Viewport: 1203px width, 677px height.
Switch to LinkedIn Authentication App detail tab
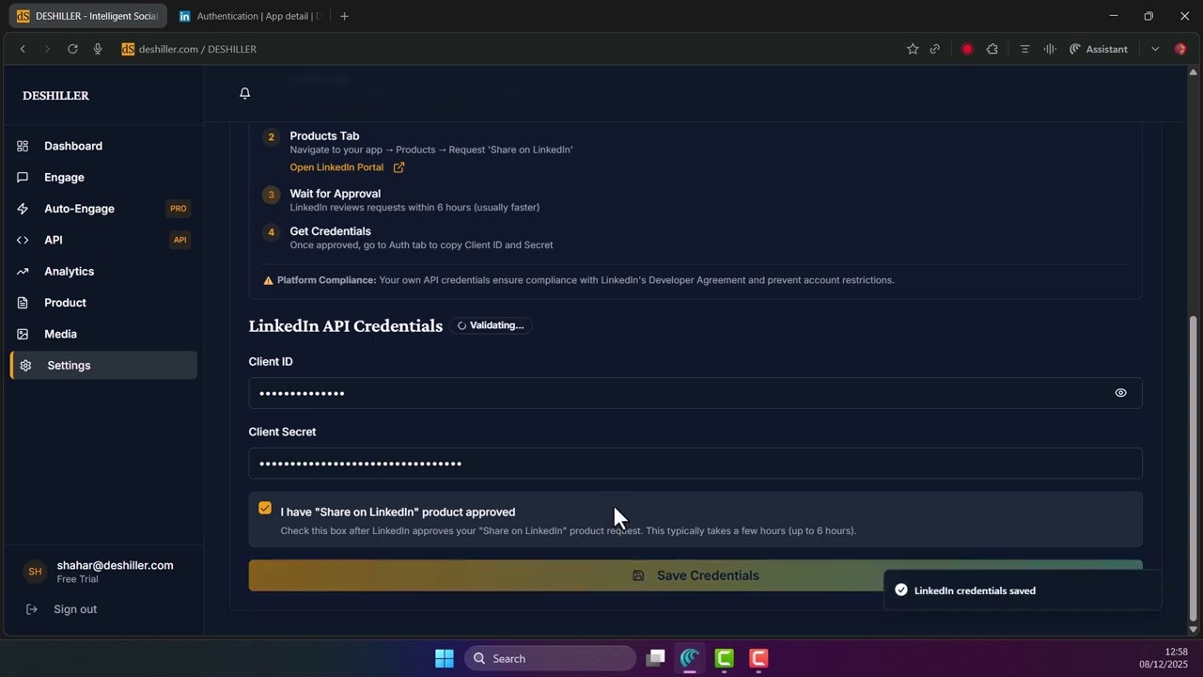click(250, 16)
